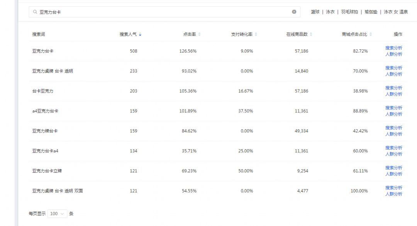
Task: Select the 羽毛球拍 hot keyword
Action: [x=349, y=12]
